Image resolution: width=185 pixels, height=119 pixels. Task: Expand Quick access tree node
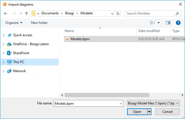point(4,35)
